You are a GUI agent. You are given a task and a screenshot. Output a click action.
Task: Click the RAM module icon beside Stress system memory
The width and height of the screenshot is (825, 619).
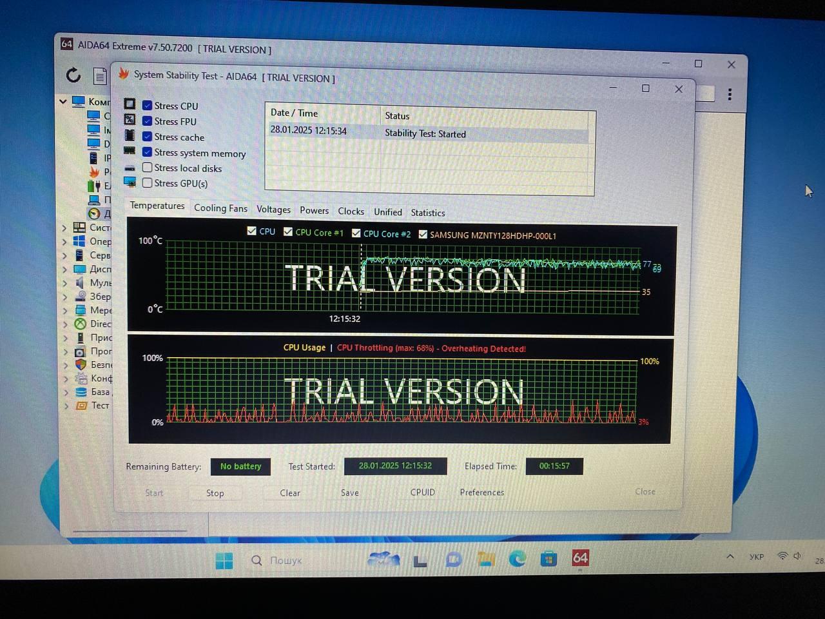[130, 151]
